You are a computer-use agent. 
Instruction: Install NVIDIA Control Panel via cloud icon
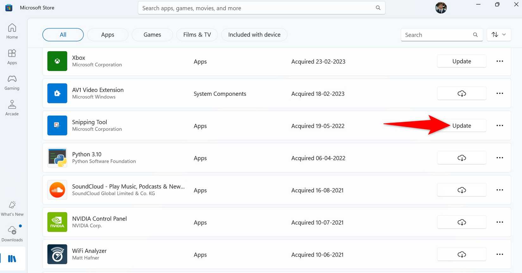(x=461, y=222)
